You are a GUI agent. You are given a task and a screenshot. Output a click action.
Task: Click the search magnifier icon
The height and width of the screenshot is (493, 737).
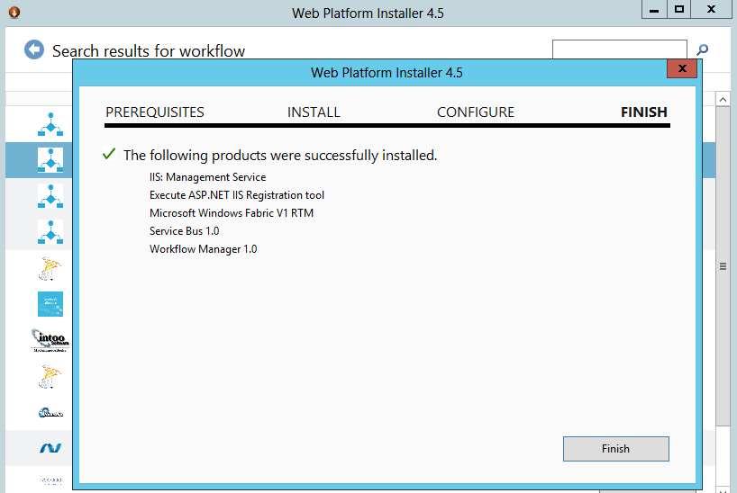[702, 49]
